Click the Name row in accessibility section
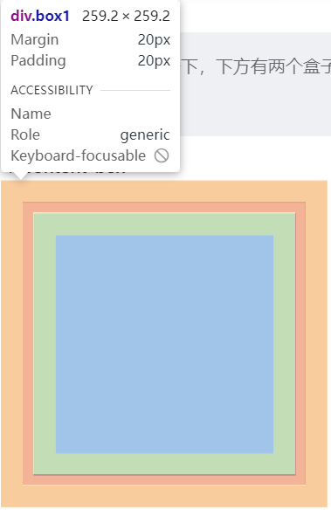 click(90, 114)
